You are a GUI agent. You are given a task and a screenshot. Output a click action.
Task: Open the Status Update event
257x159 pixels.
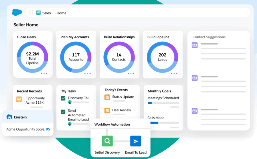[x=123, y=97]
